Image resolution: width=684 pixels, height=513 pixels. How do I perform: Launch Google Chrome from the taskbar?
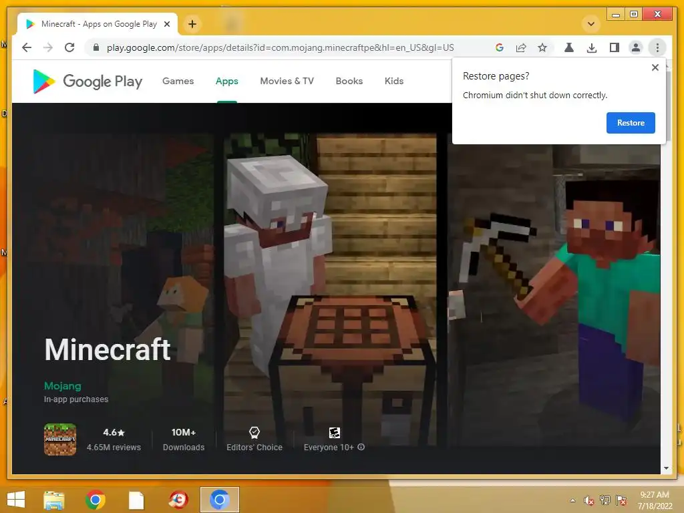point(96,500)
